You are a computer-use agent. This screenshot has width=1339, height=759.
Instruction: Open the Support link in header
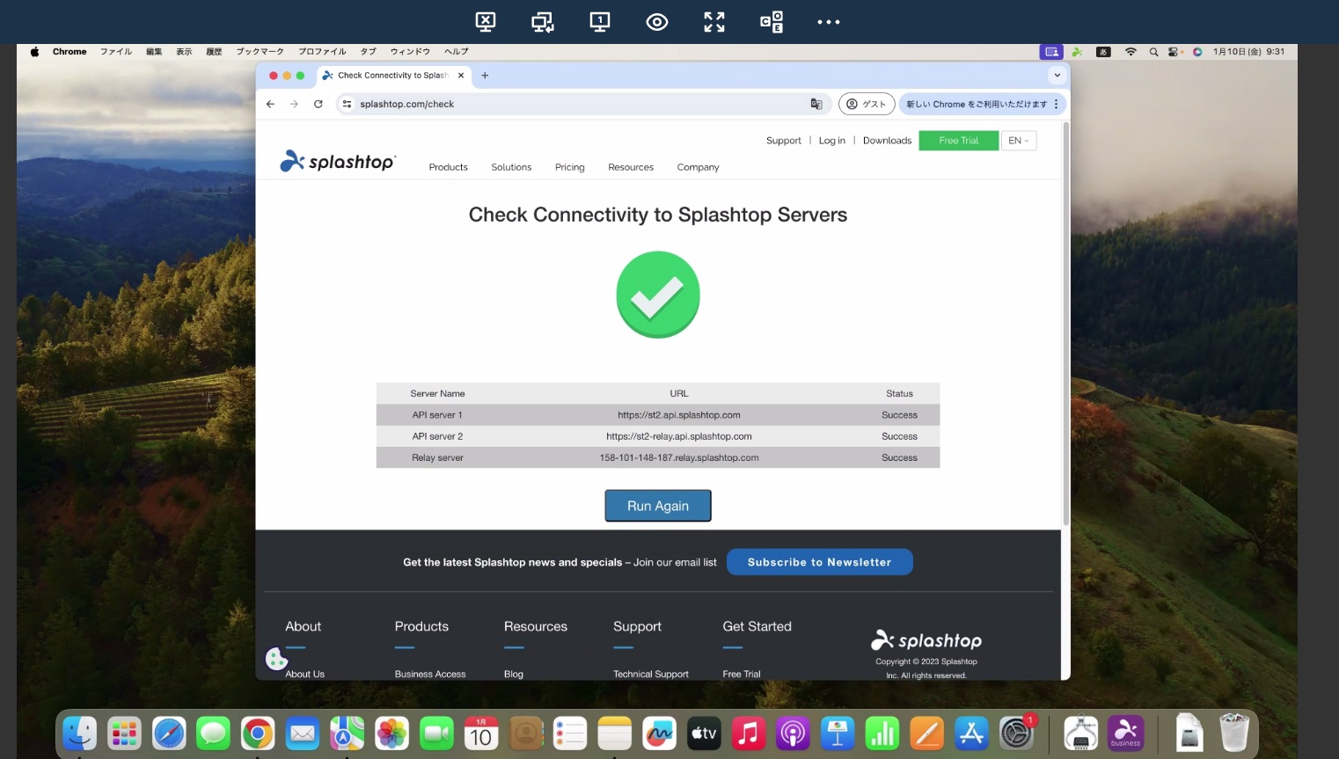point(784,141)
